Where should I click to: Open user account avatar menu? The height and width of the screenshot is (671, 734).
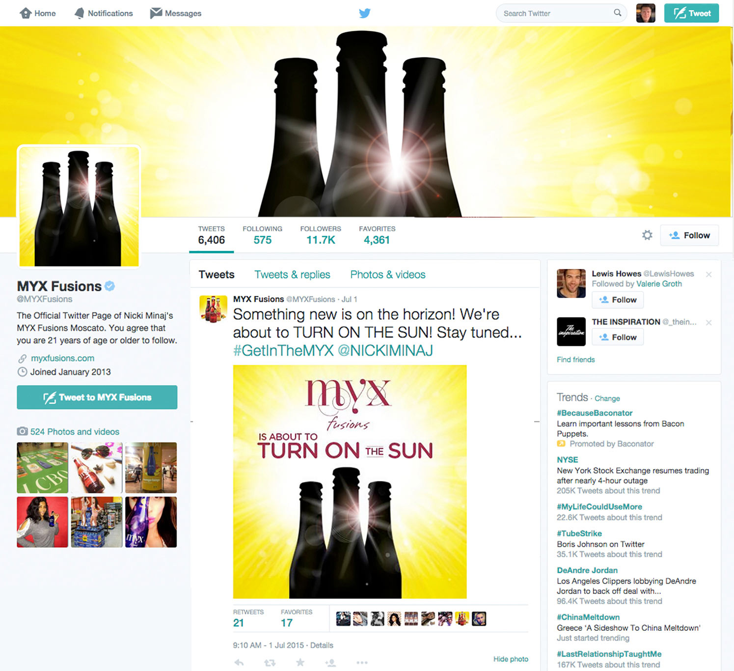point(646,13)
